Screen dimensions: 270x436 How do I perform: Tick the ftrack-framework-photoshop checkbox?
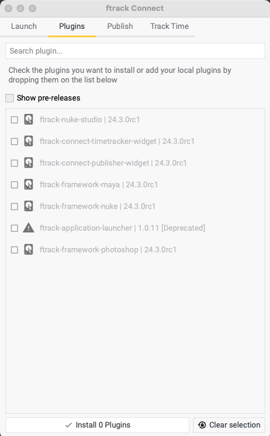pyautogui.click(x=14, y=250)
